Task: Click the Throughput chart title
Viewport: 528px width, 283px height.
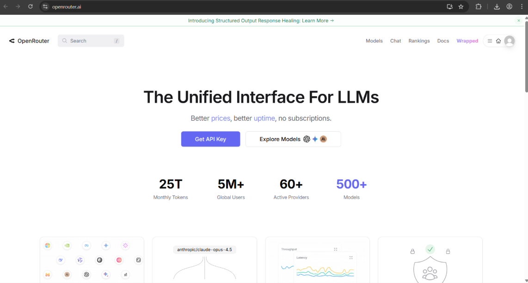Action: [289, 249]
